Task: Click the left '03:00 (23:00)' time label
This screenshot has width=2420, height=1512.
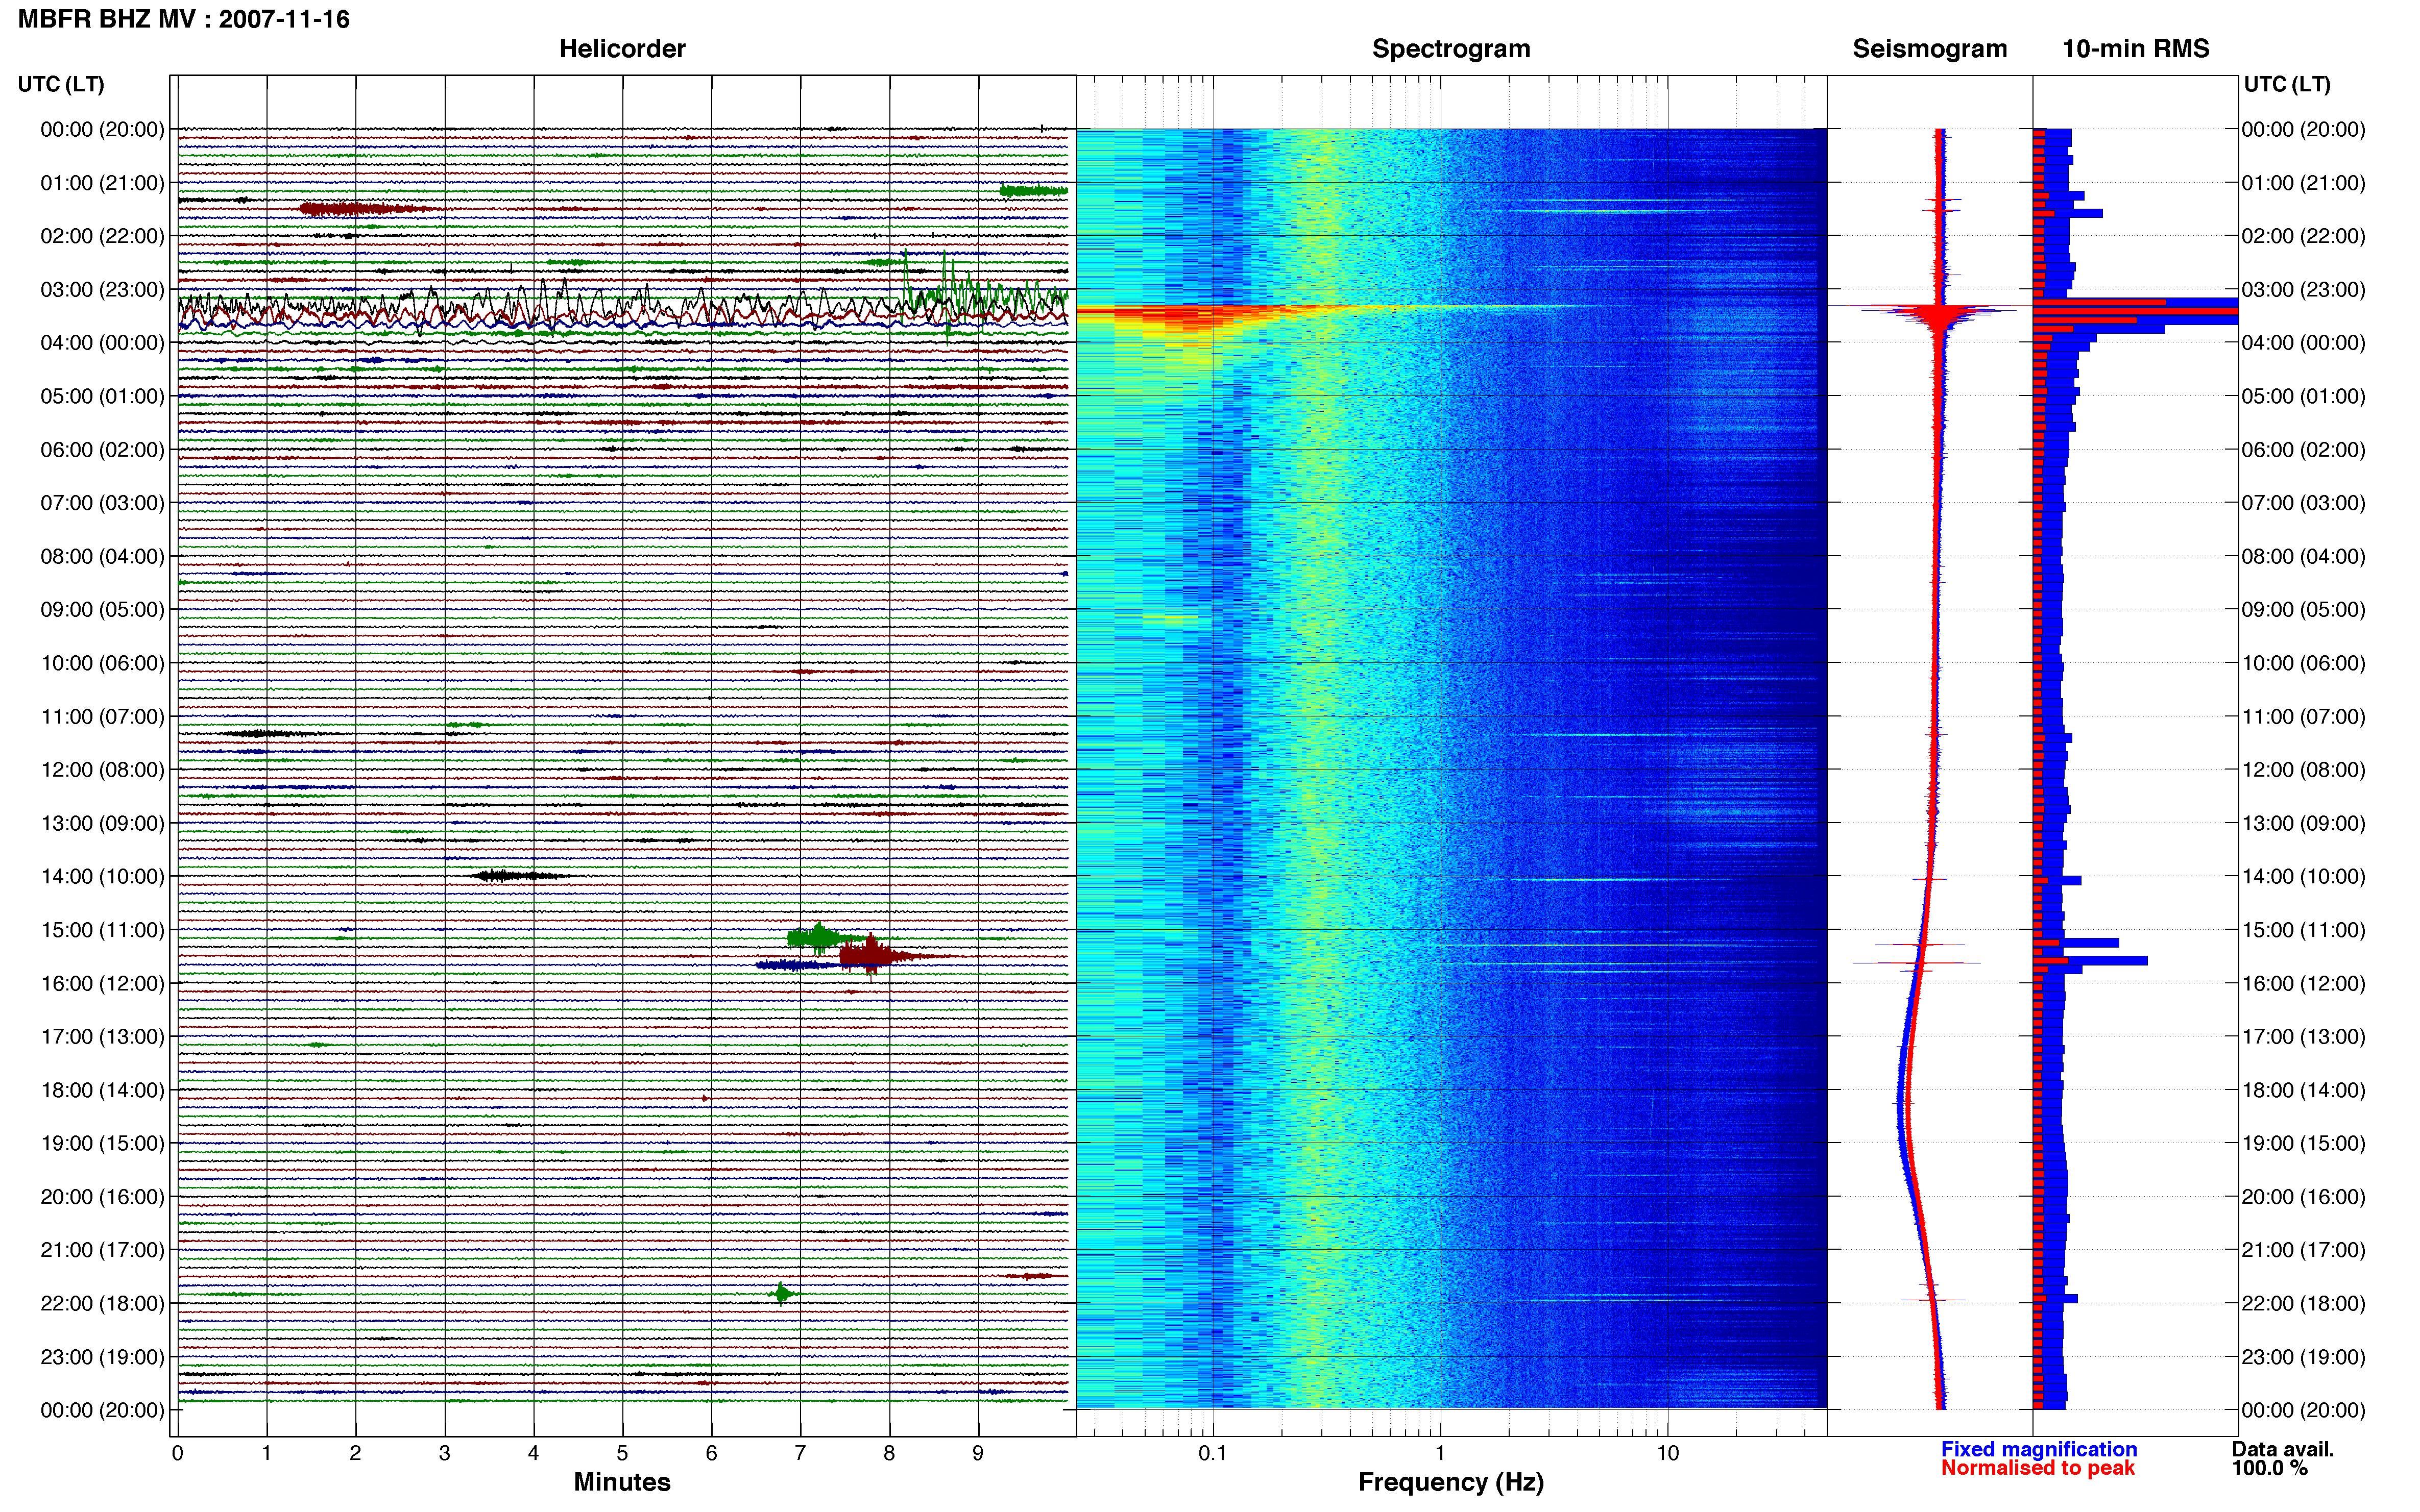Action: pos(102,290)
